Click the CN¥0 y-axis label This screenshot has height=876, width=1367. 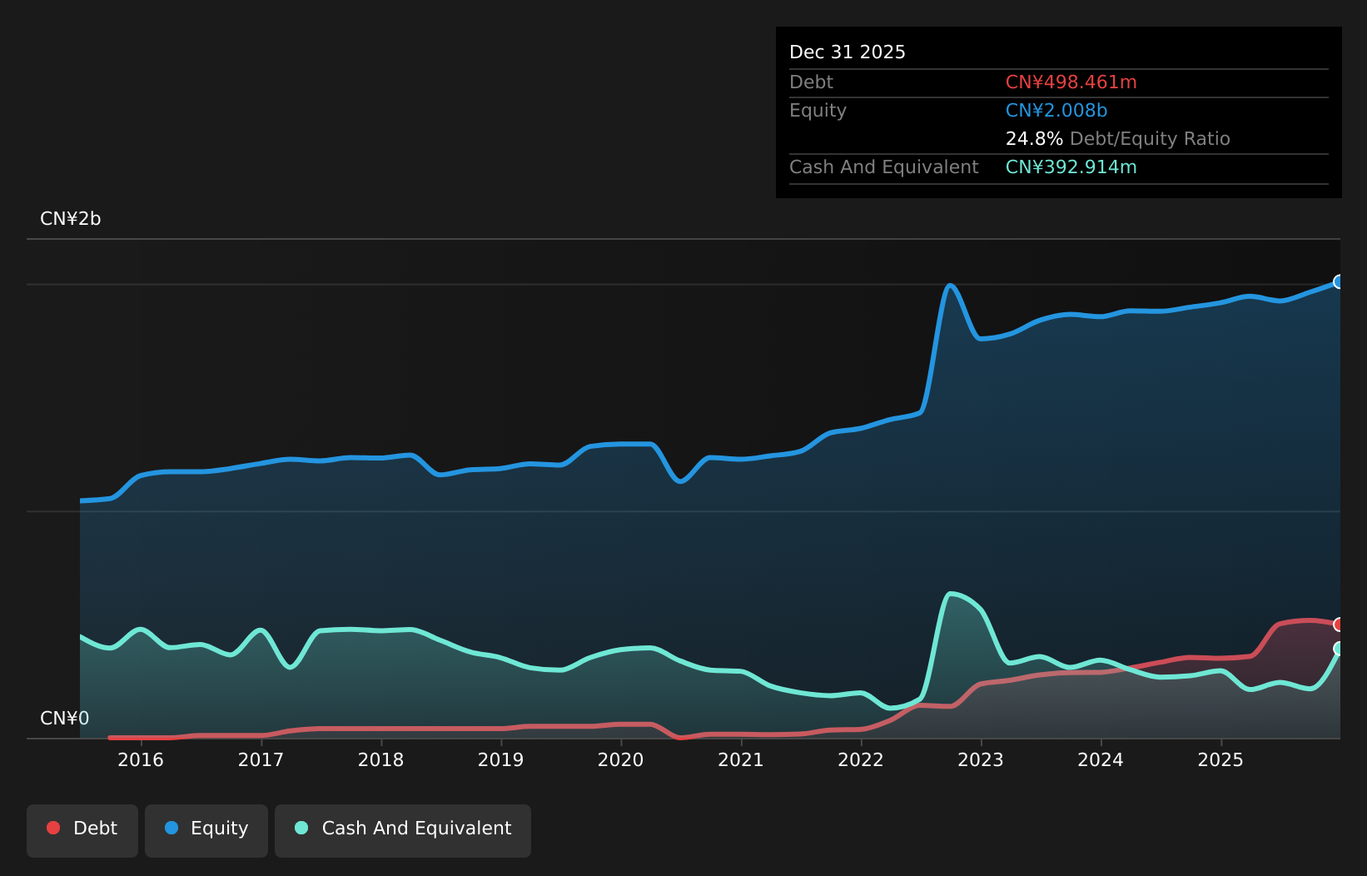pos(65,719)
